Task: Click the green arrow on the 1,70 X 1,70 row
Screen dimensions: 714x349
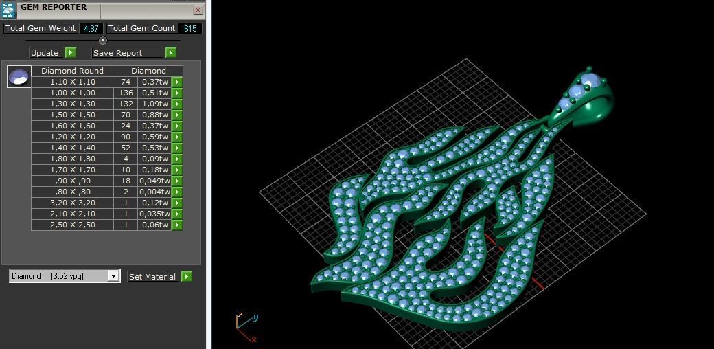Action: pyautogui.click(x=177, y=170)
